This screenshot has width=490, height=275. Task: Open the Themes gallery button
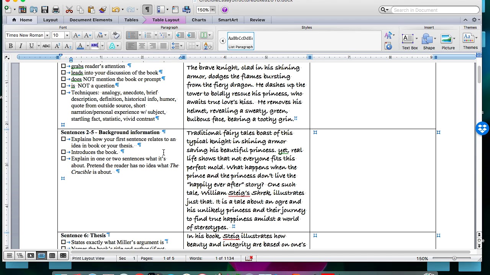[x=470, y=41]
